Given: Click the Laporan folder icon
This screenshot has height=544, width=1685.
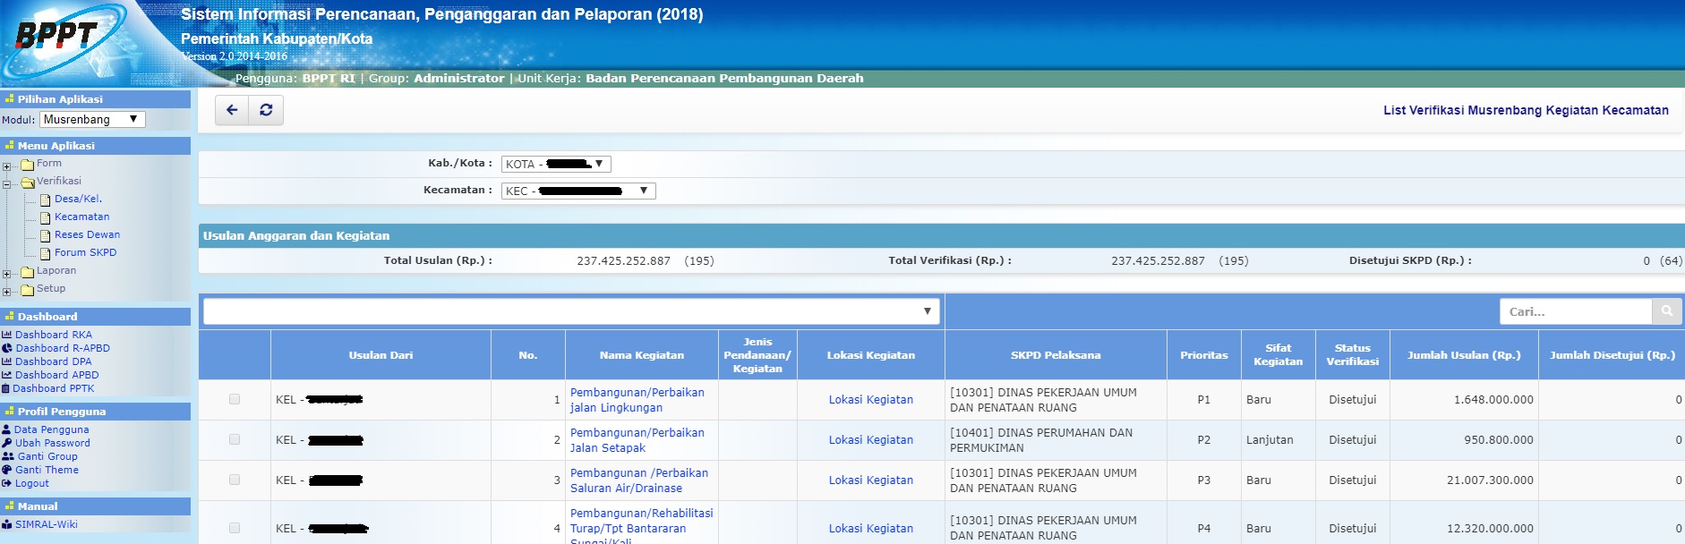Looking at the screenshot, I should [x=28, y=272].
